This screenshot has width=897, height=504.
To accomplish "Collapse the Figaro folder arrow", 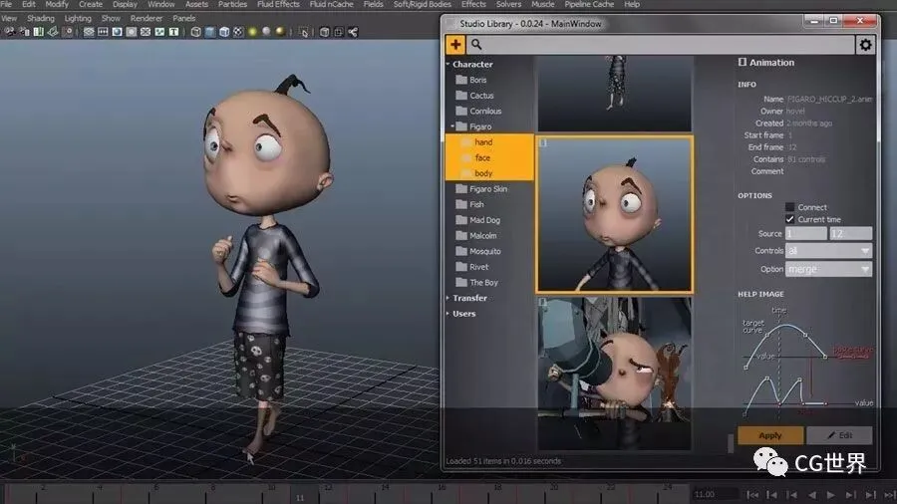I will (452, 126).
